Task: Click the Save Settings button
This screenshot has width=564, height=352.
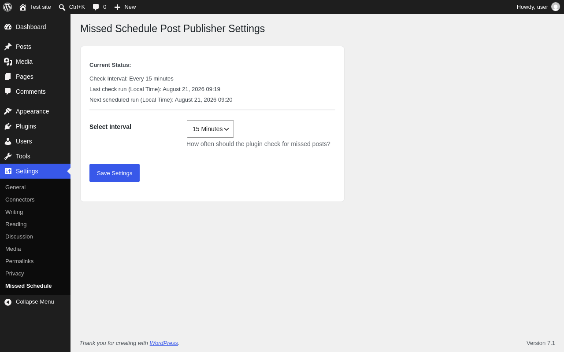Action: [x=115, y=173]
